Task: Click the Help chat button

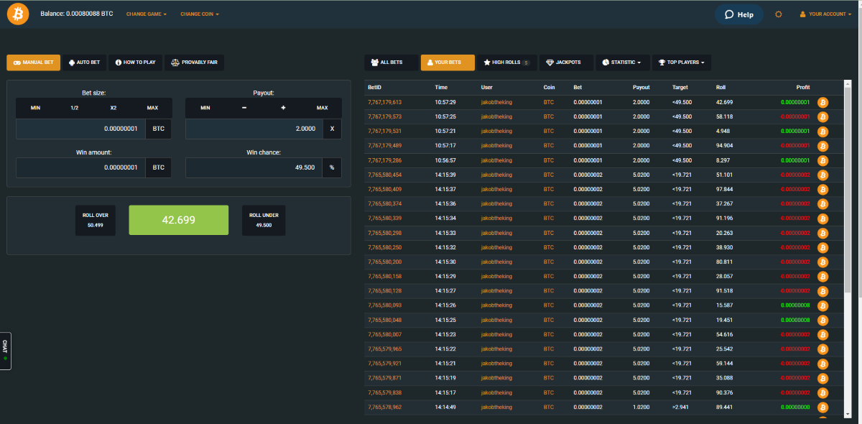Action: click(738, 14)
